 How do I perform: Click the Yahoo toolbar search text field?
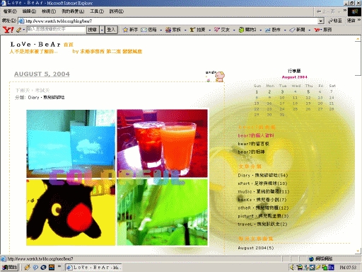click(x=56, y=29)
